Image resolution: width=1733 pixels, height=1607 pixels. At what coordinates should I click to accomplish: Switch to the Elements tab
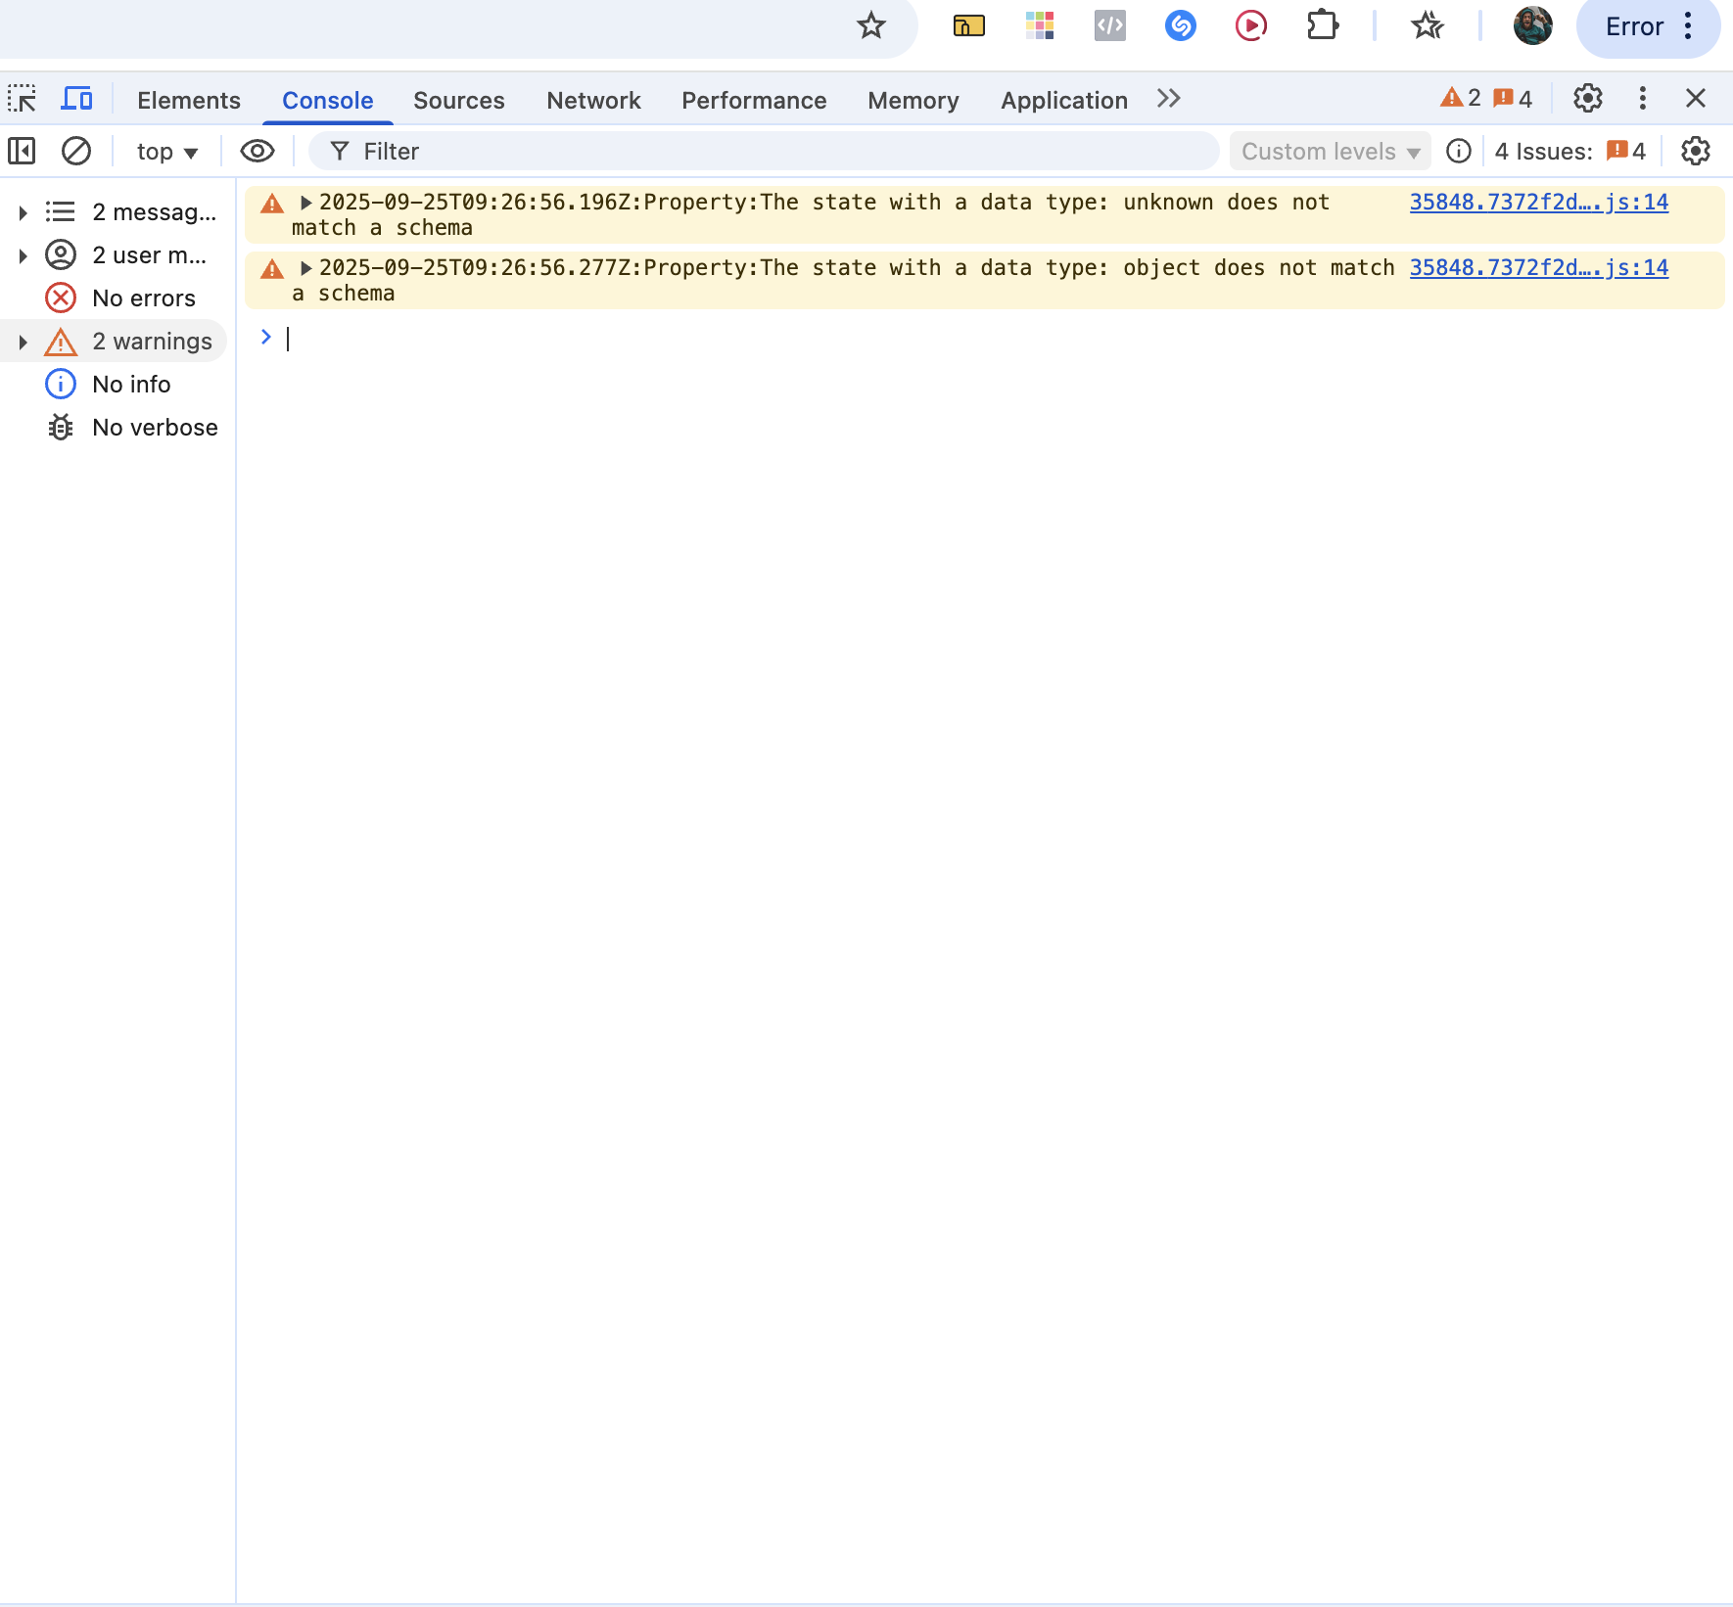point(188,100)
